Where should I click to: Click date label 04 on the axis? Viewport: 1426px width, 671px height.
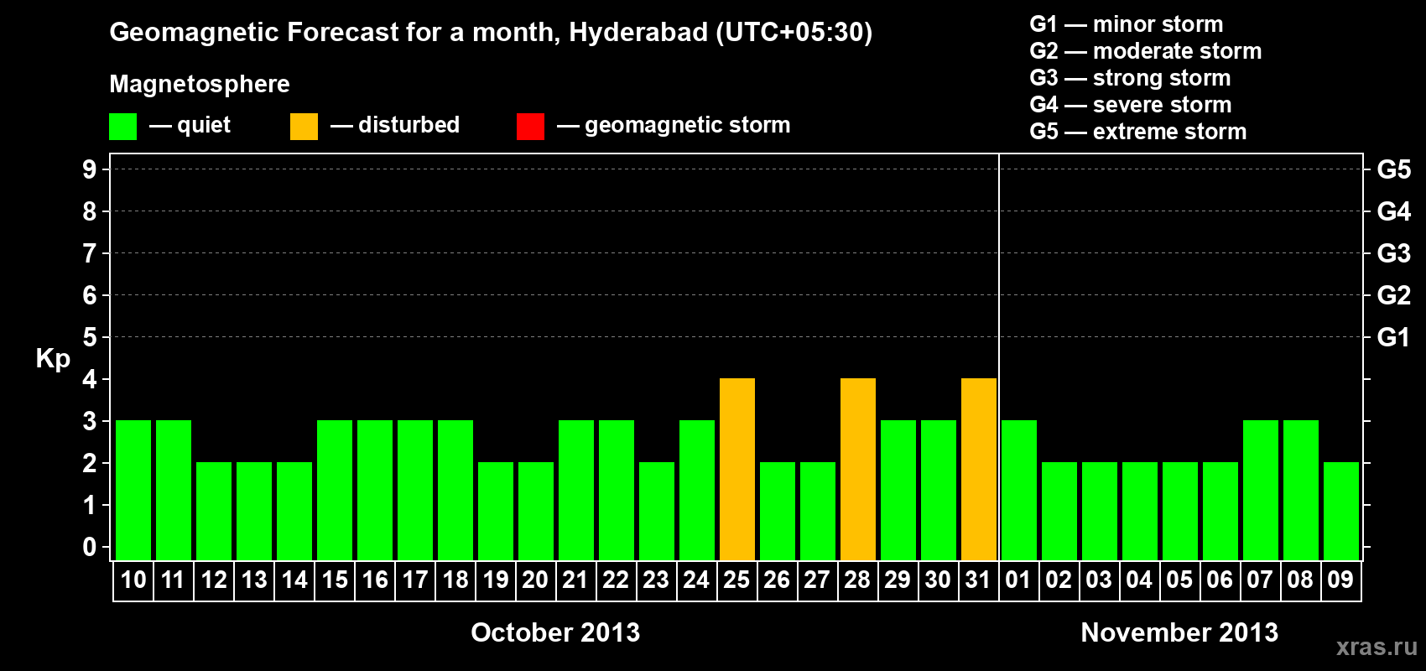(1140, 580)
